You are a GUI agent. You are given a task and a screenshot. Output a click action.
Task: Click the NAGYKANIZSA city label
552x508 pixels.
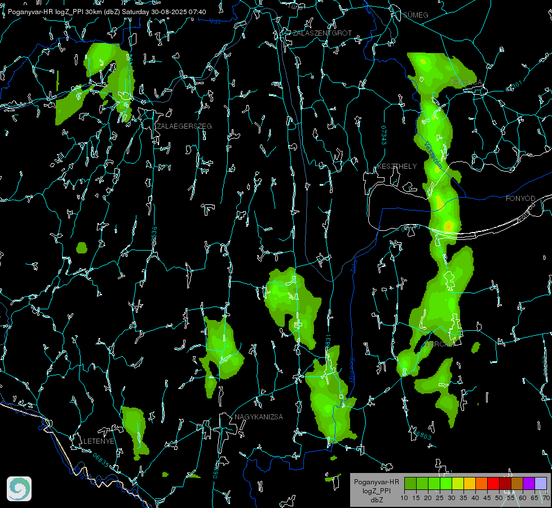pyautogui.click(x=259, y=417)
